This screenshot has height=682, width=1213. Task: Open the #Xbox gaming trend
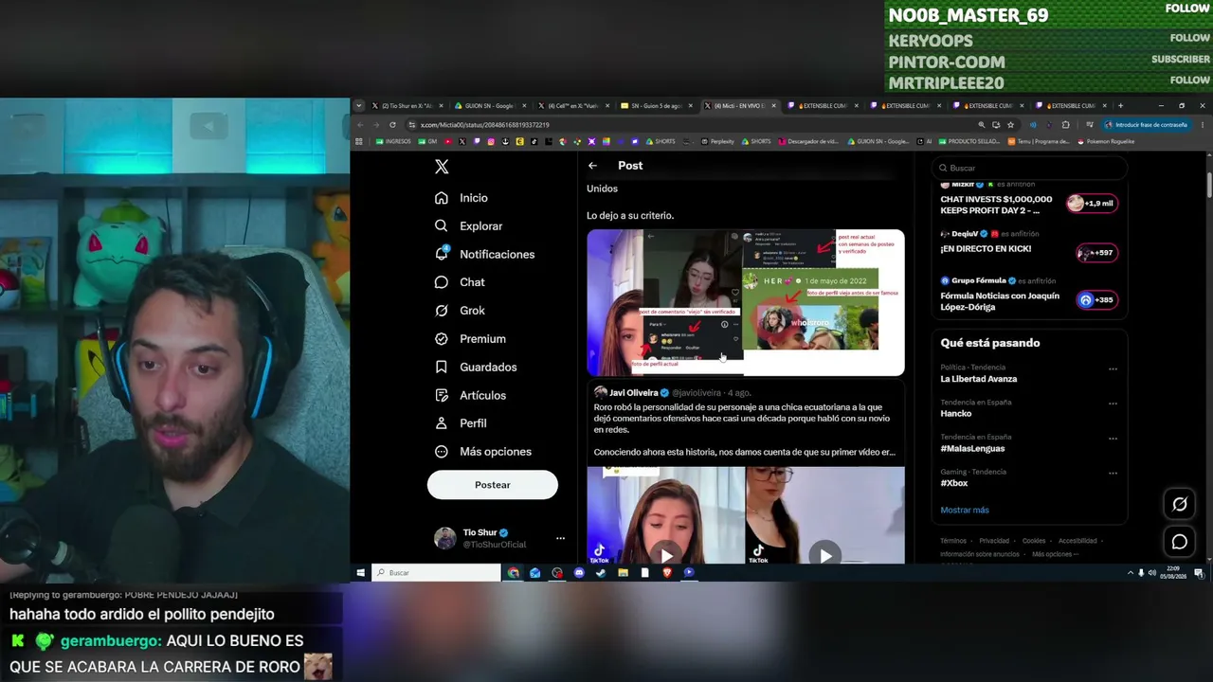[x=954, y=483]
